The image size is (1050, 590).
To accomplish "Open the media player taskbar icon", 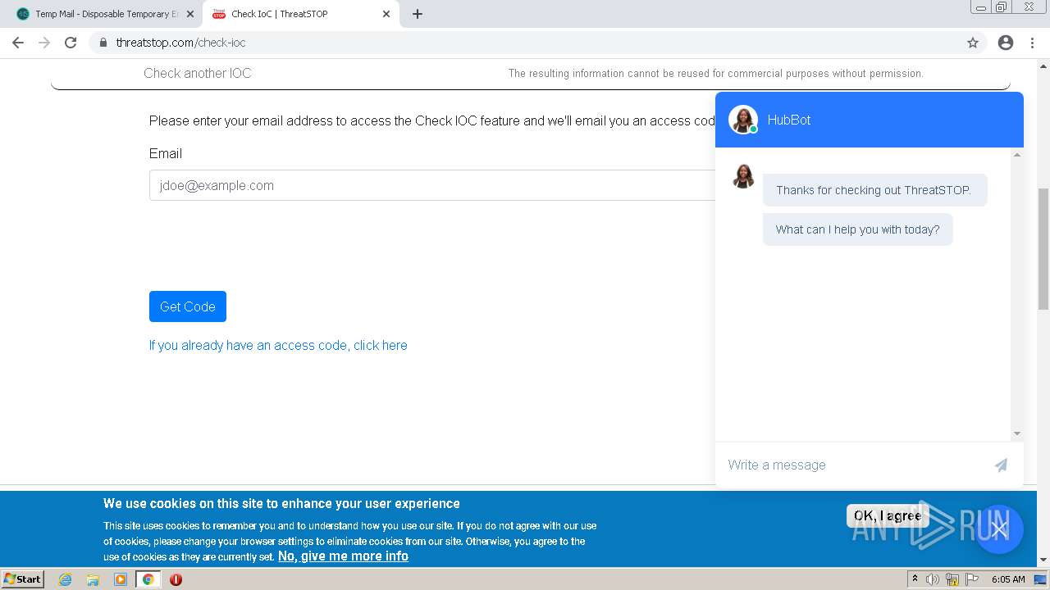I will point(121,579).
